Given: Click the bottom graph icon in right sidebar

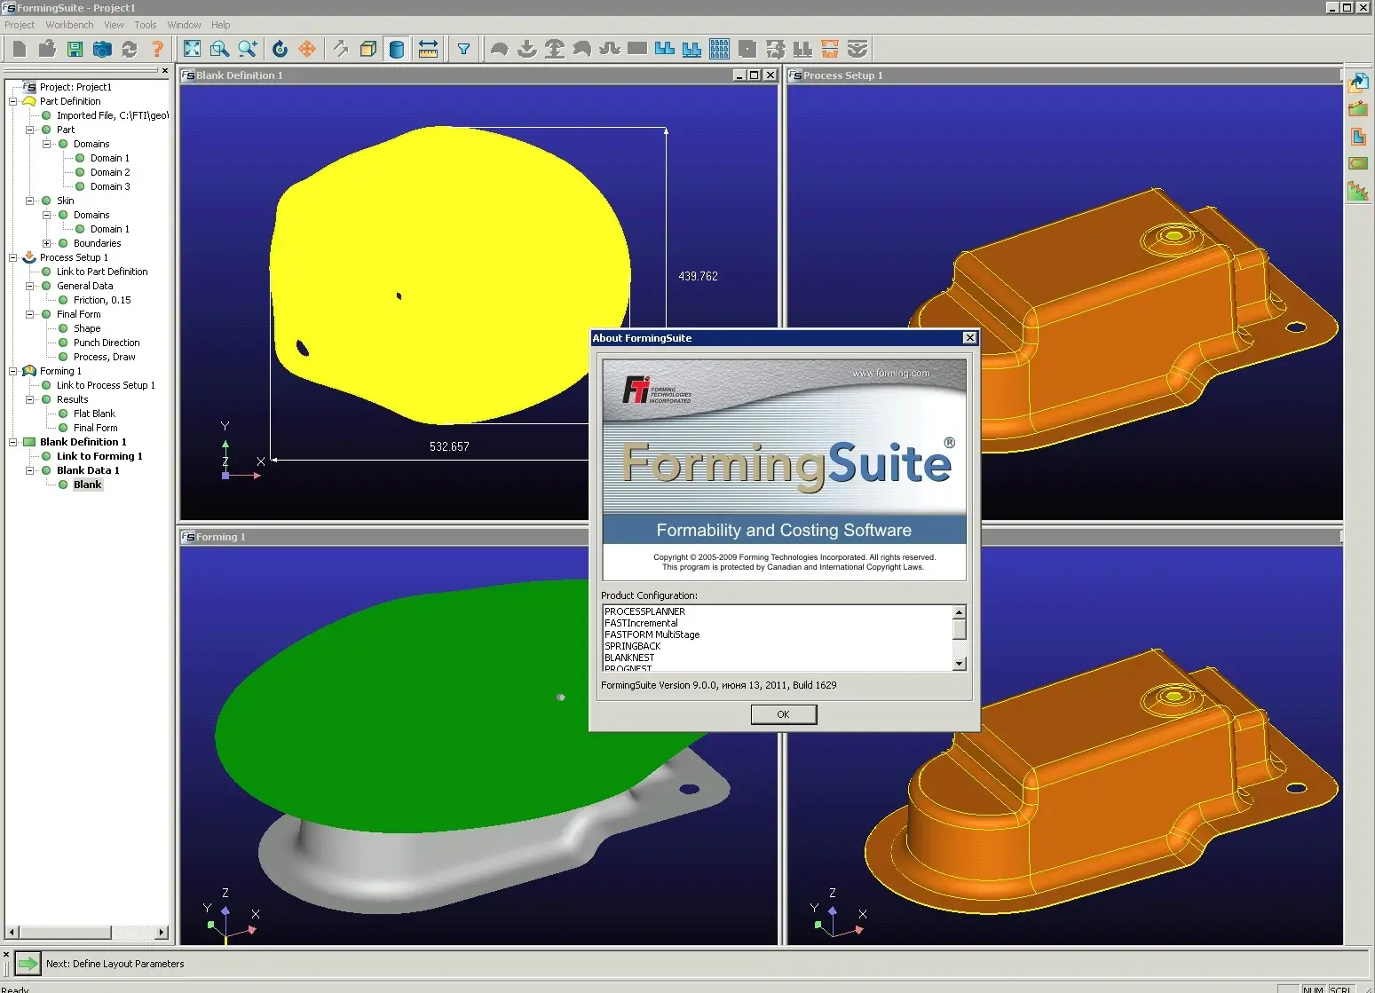Looking at the screenshot, I should (x=1358, y=190).
